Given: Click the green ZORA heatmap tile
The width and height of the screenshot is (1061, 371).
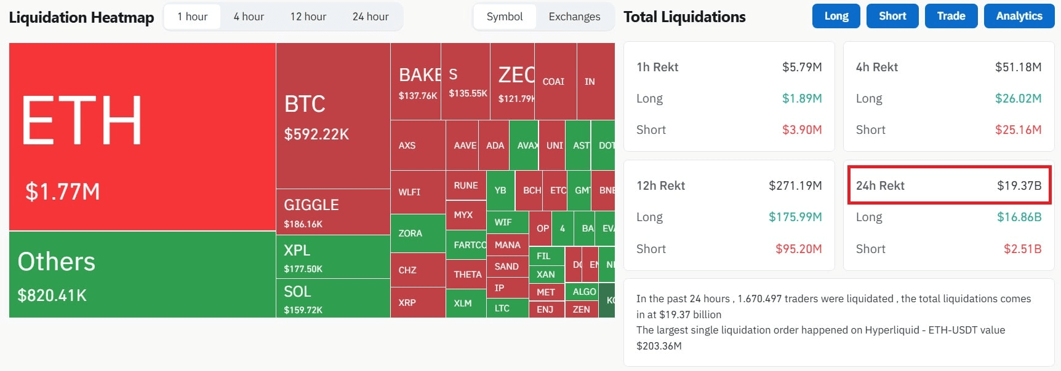Looking at the screenshot, I should [x=418, y=233].
